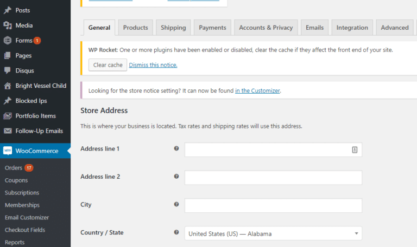Select the Integration tab
The height and width of the screenshot is (247, 417).
(x=352, y=28)
